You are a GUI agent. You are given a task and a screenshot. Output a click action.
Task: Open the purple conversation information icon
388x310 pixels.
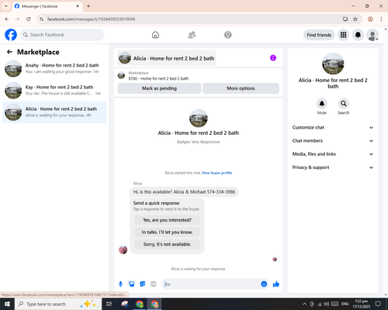[273, 58]
